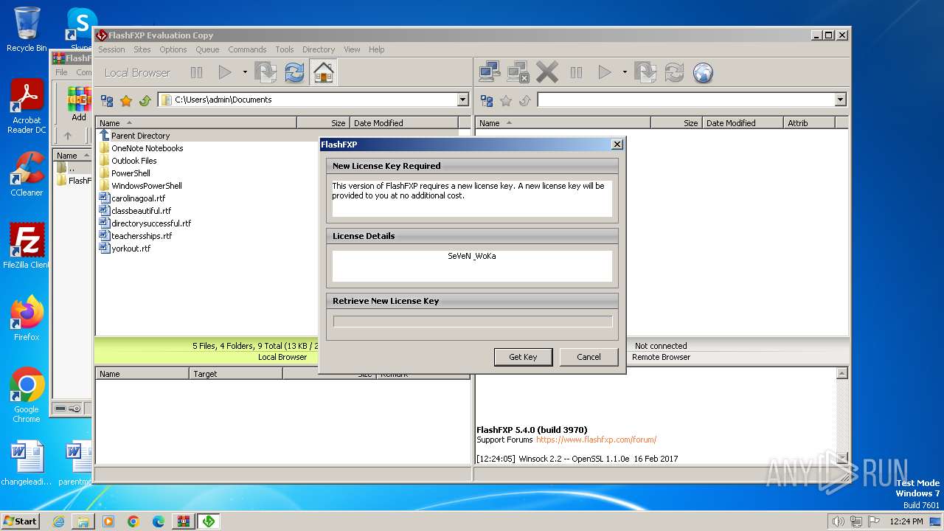The height and width of the screenshot is (531, 944).
Task: Click local favorites star icon
Action: pyautogui.click(x=126, y=100)
